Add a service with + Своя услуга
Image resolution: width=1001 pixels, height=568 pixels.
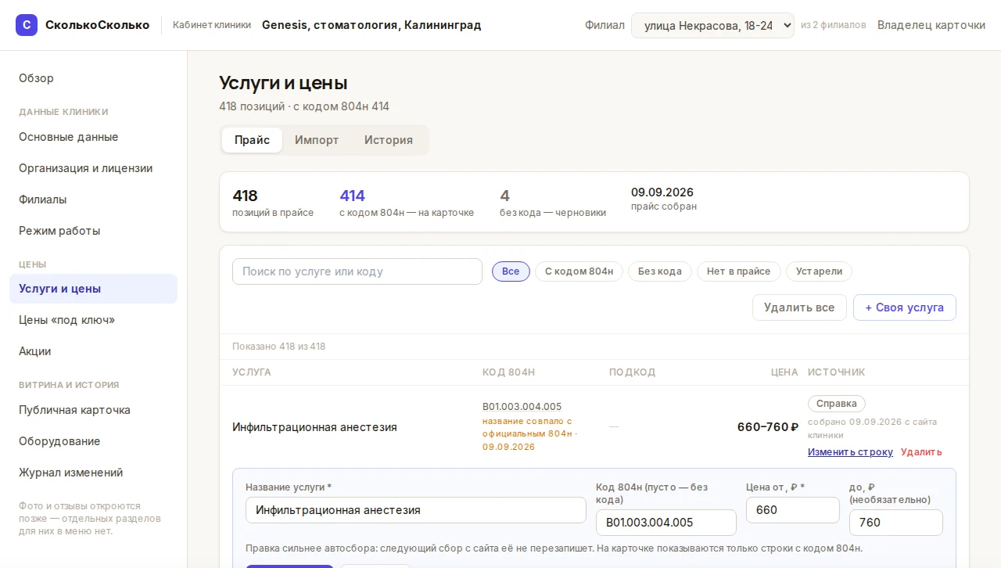click(x=904, y=307)
